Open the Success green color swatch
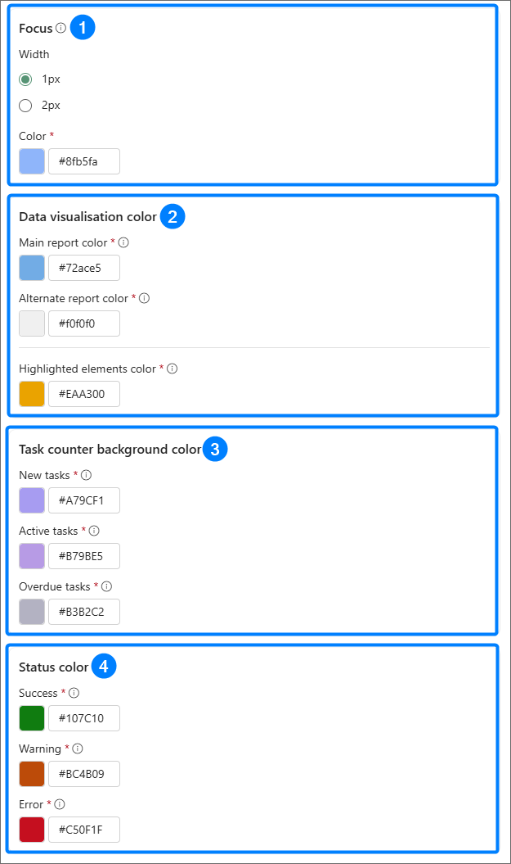This screenshot has width=511, height=864. (x=32, y=718)
